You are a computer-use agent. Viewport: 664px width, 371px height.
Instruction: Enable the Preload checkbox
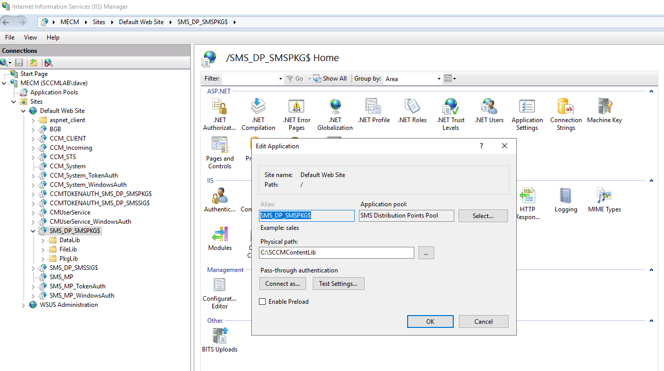click(263, 302)
